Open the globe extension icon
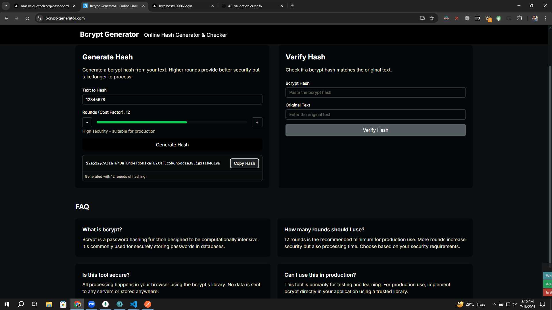The width and height of the screenshot is (552, 310). pos(467,18)
